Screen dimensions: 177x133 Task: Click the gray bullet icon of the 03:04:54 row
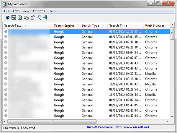(x=6, y=52)
